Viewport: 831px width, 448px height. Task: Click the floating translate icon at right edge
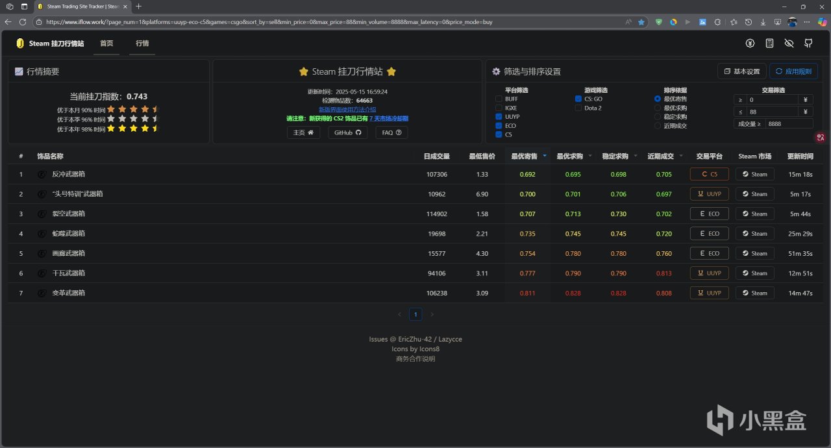(x=821, y=137)
